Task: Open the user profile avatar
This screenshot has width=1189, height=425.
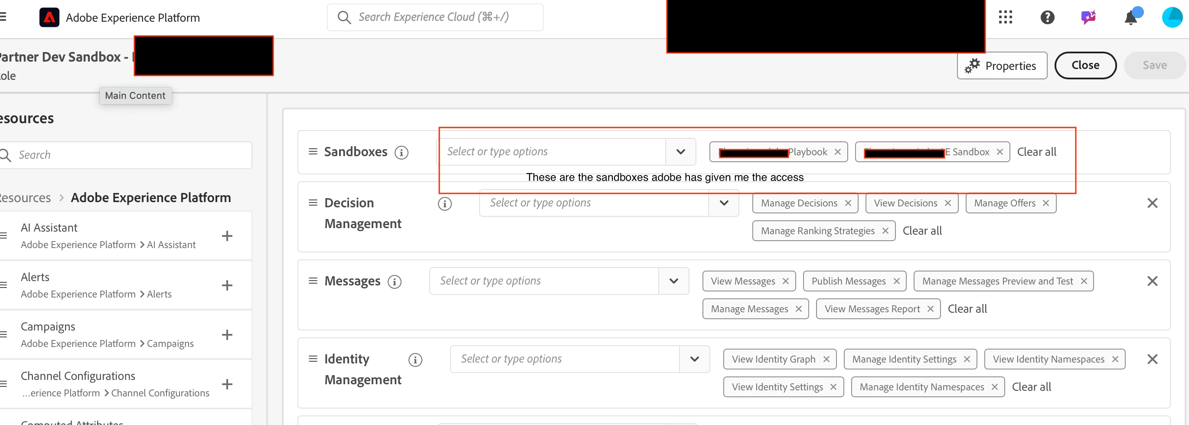Action: [1172, 17]
